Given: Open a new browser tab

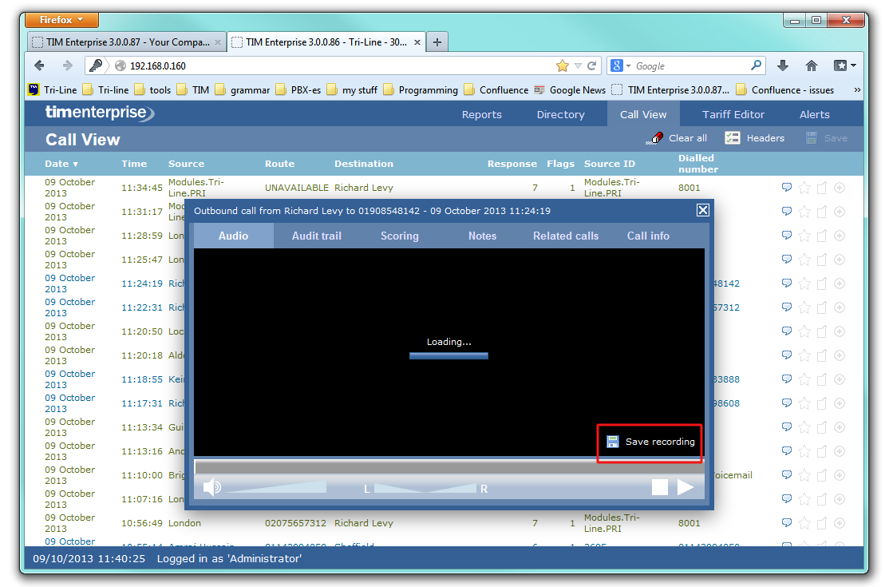Looking at the screenshot, I should 437,42.
